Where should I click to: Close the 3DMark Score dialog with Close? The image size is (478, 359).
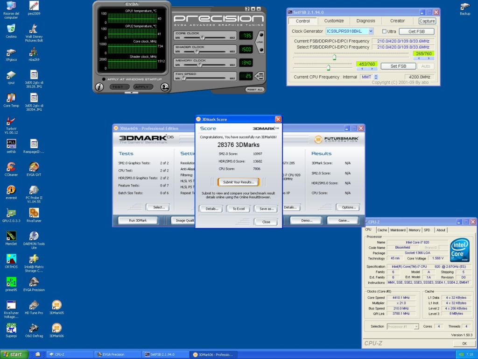266,222
